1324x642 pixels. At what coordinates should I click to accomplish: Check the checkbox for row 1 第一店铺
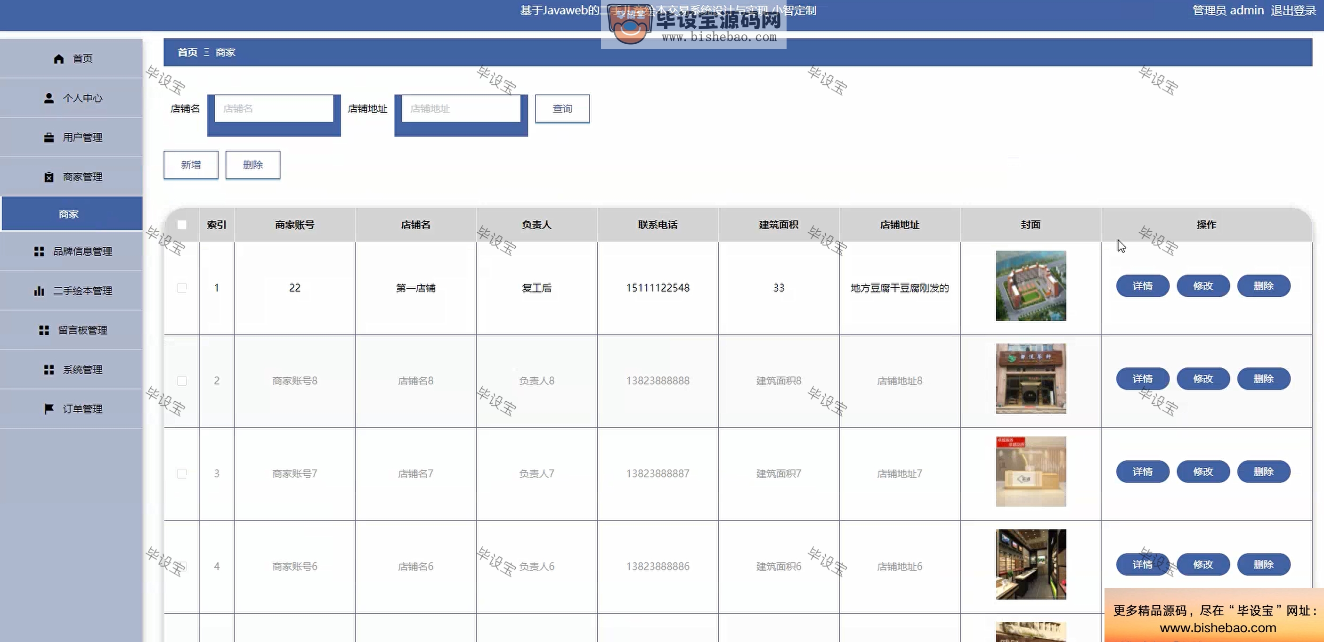[182, 288]
